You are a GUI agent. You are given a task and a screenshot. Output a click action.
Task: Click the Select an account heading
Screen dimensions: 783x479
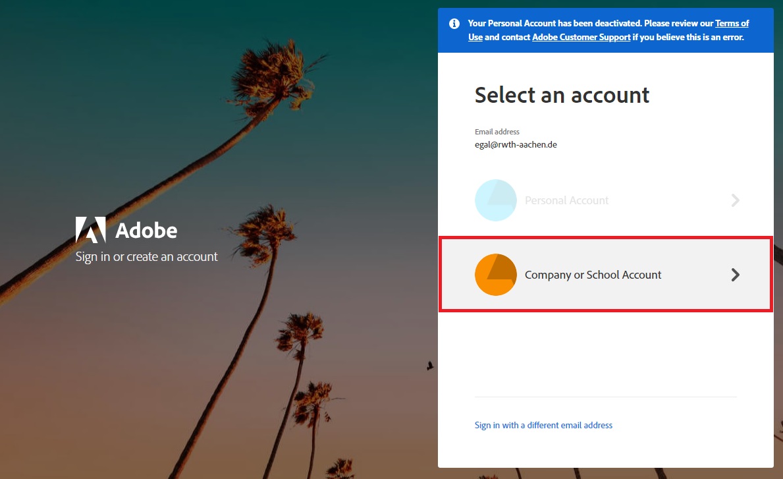point(562,95)
